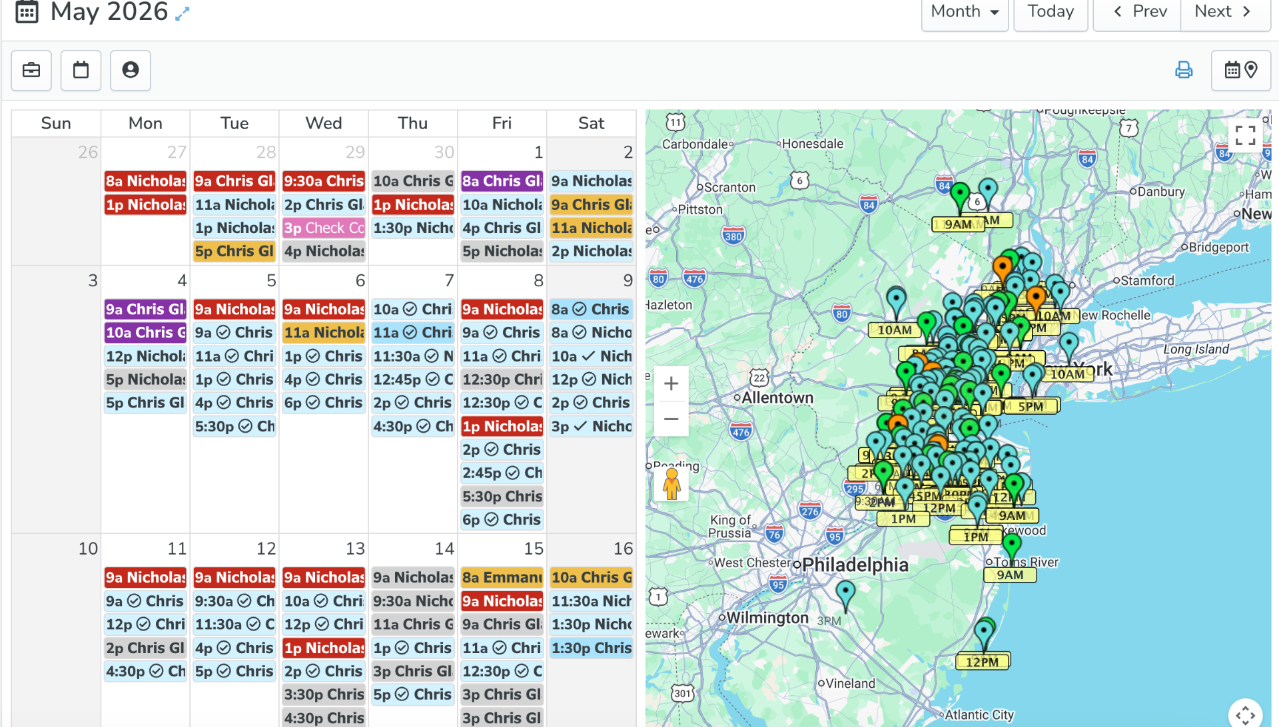Click the 5PM map label near the coast
This screenshot has width=1279, height=727.
pyautogui.click(x=1031, y=407)
